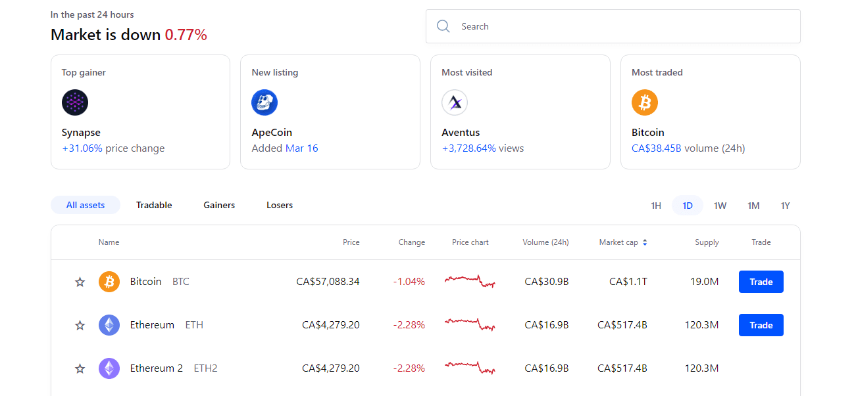
Task: Switch to the Losers tab
Action: (280, 205)
